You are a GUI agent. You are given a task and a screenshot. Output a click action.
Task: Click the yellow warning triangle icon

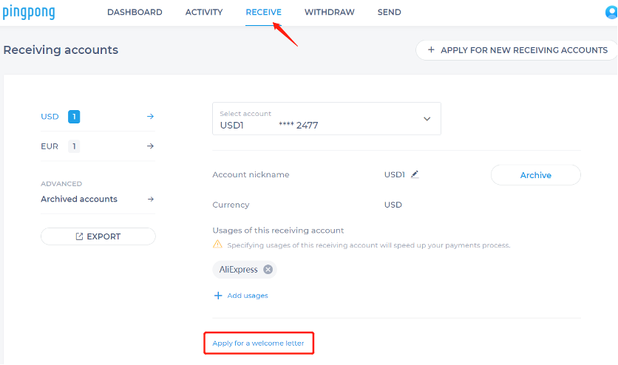click(217, 245)
